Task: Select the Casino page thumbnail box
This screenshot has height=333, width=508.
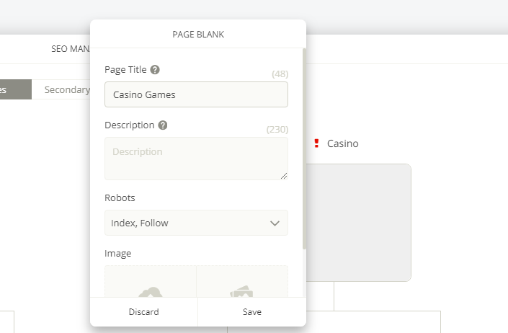Action: pos(359,223)
